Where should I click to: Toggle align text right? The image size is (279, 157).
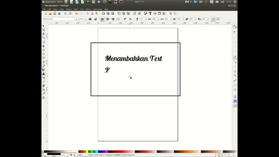click(113, 19)
